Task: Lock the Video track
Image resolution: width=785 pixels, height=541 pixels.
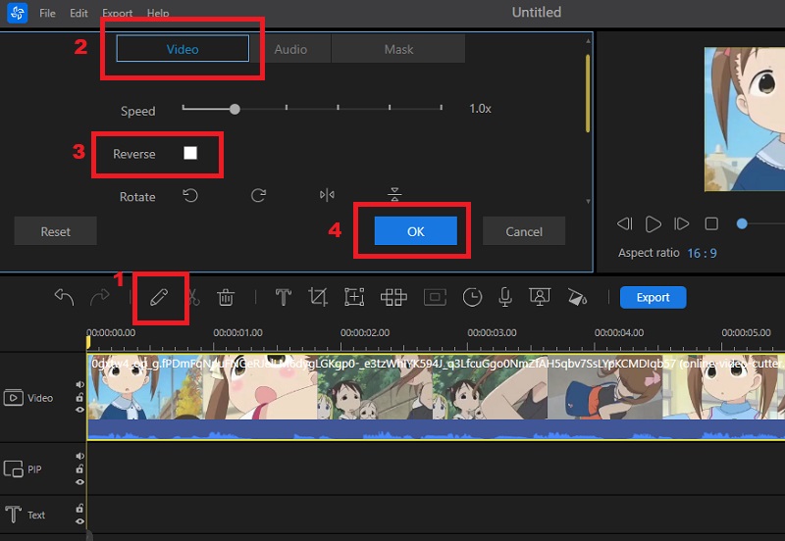Action: point(79,398)
